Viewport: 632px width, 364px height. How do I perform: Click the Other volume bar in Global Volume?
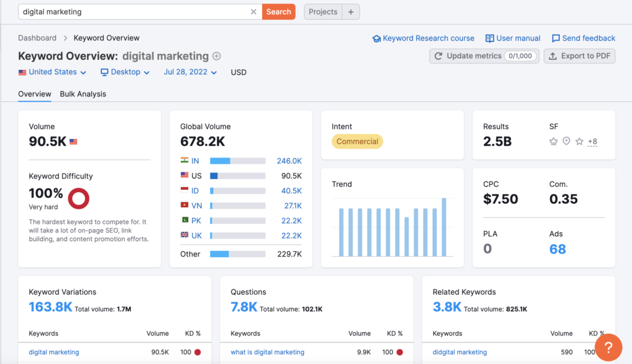[x=238, y=254]
